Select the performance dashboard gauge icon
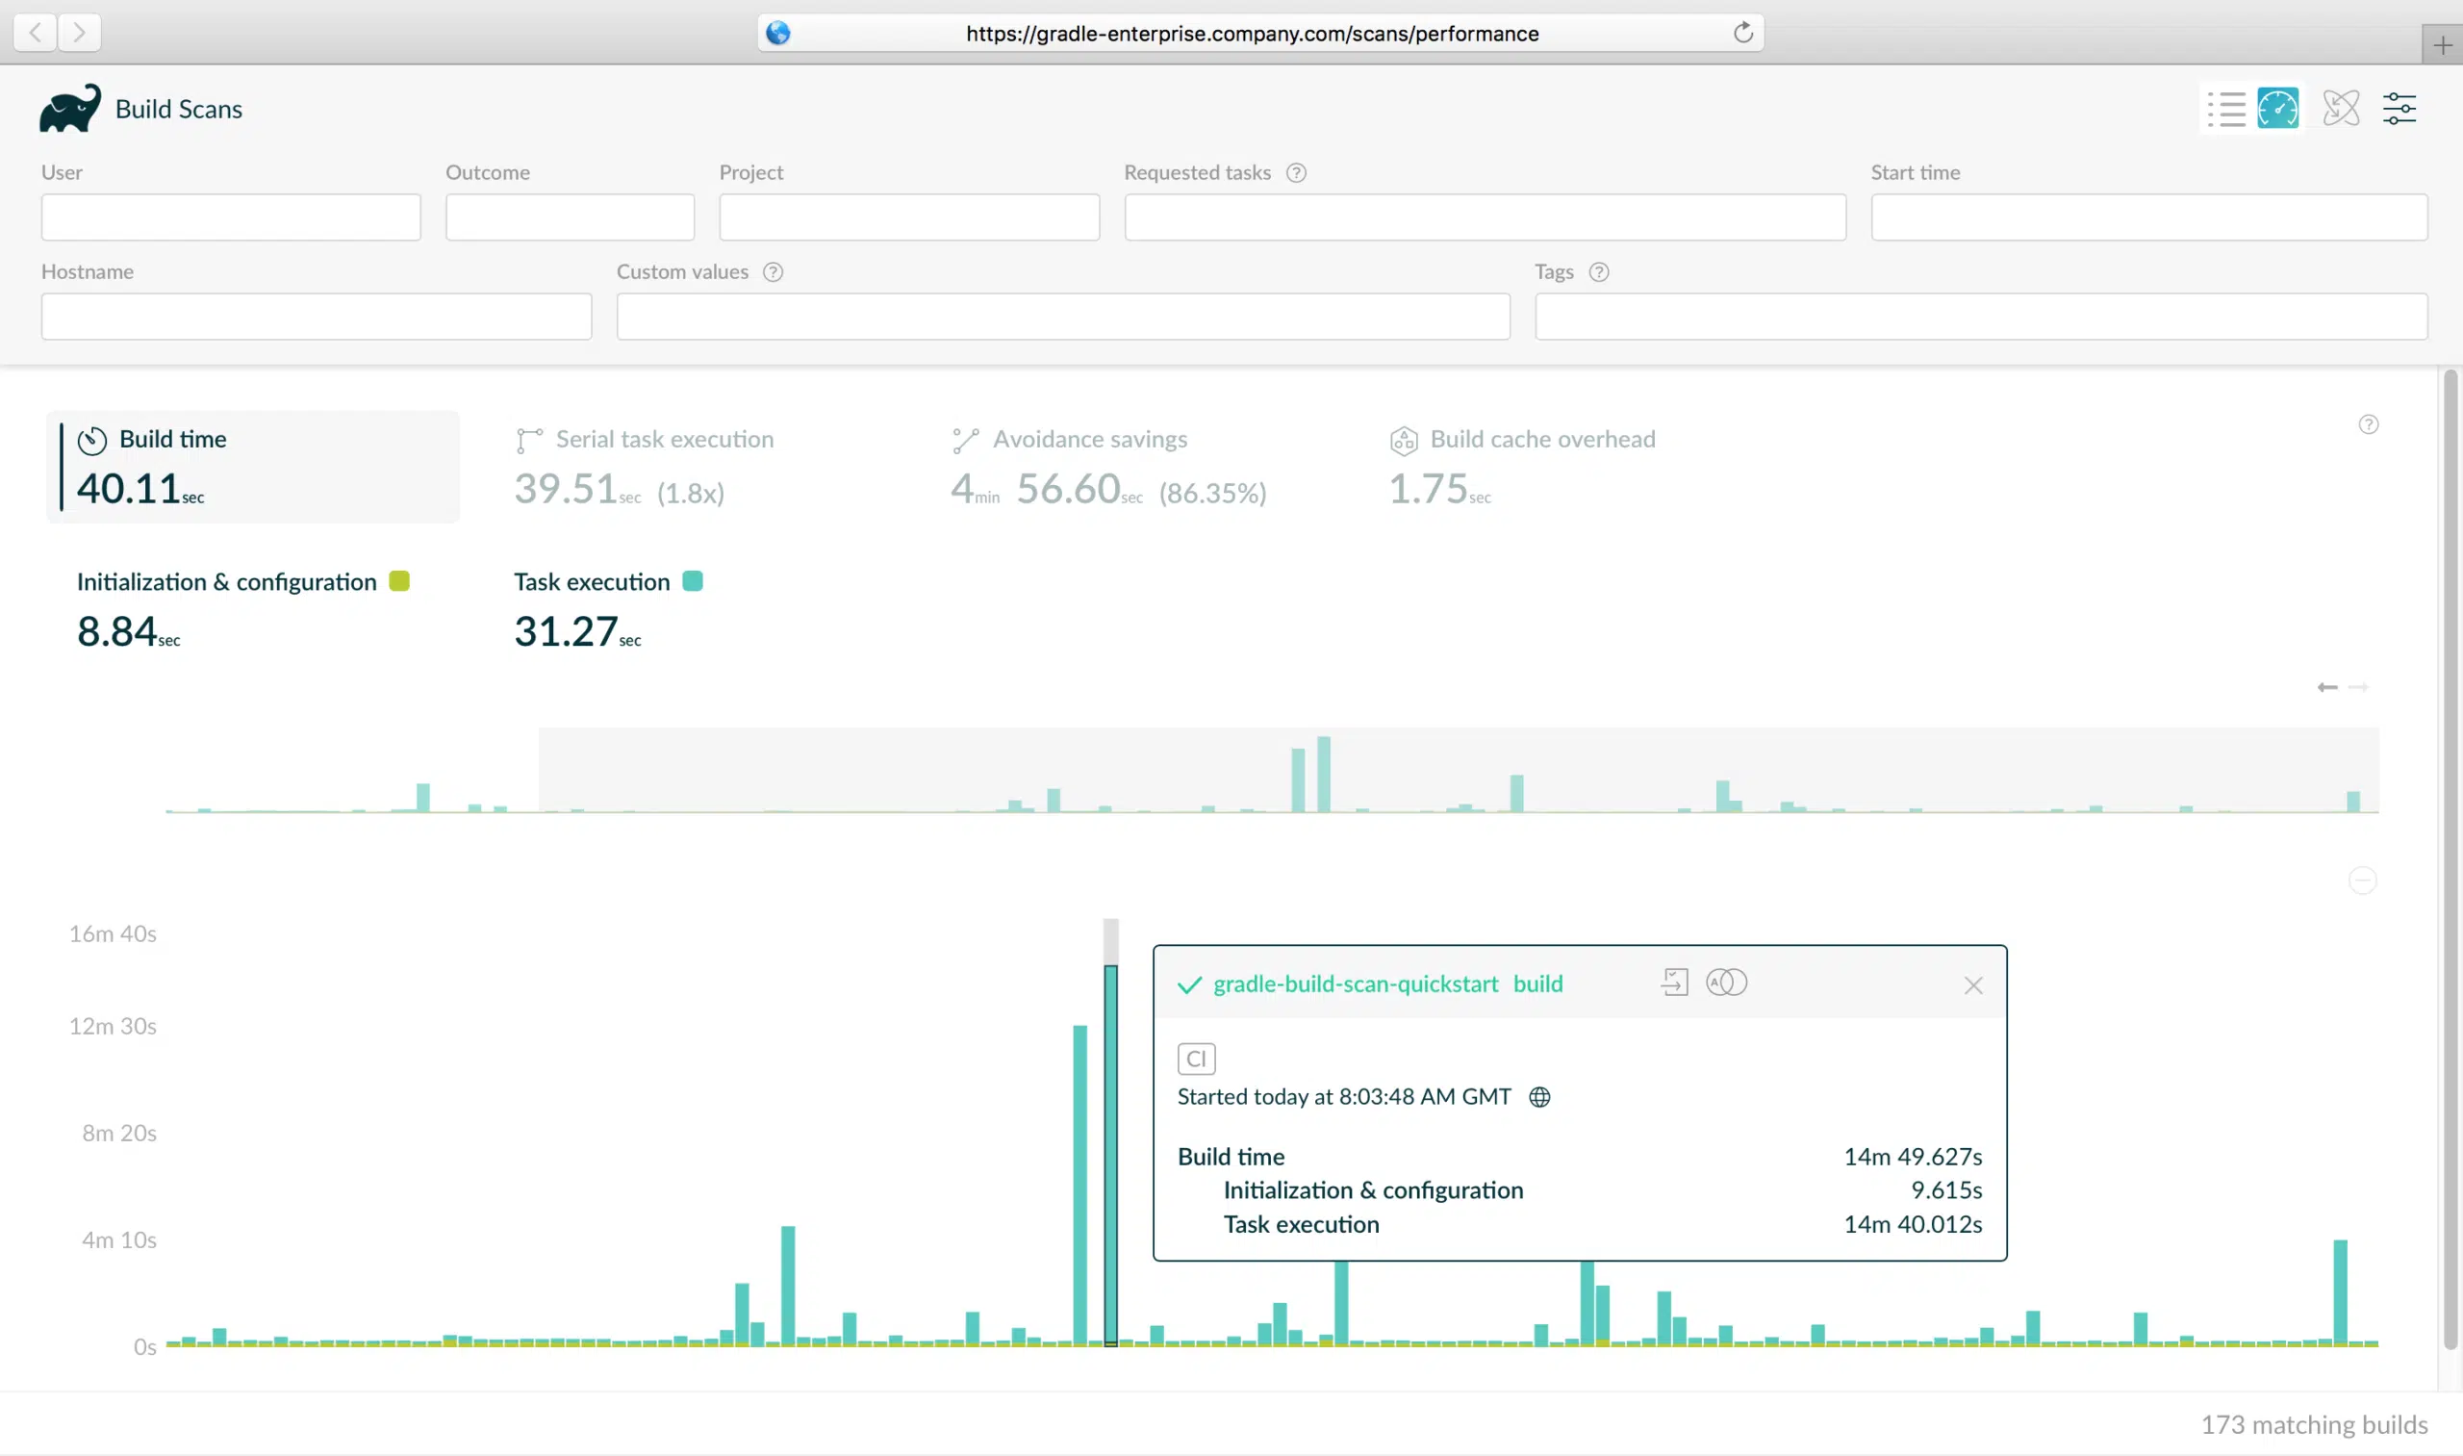Image resolution: width=2463 pixels, height=1456 pixels. pos(2277,109)
